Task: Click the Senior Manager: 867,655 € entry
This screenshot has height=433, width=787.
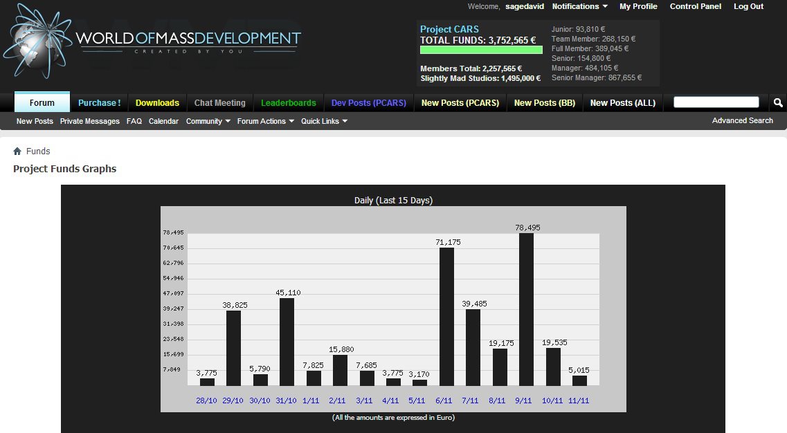Action: tap(596, 77)
